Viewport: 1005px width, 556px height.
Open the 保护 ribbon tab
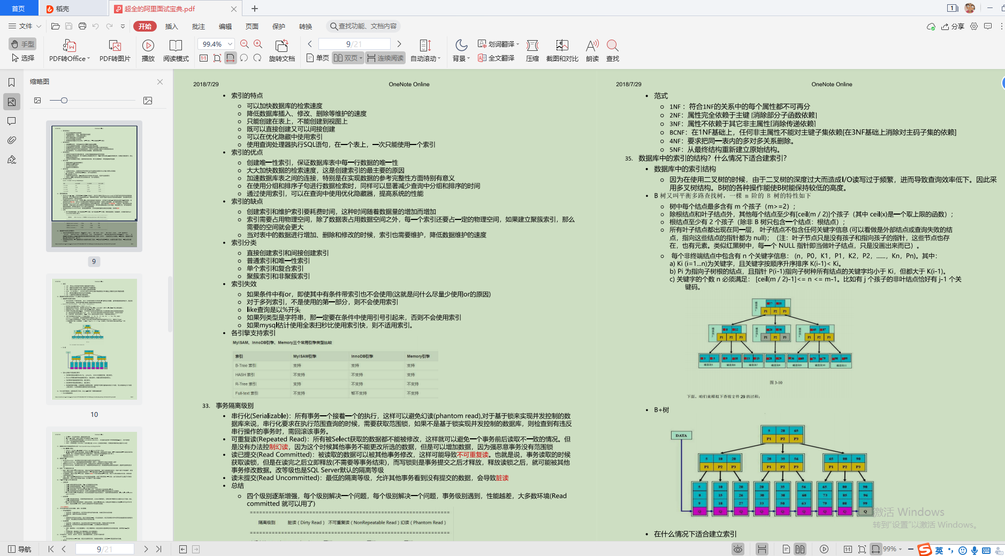coord(279,26)
